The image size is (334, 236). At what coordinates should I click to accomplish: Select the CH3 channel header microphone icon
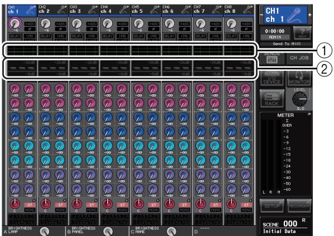94,10
